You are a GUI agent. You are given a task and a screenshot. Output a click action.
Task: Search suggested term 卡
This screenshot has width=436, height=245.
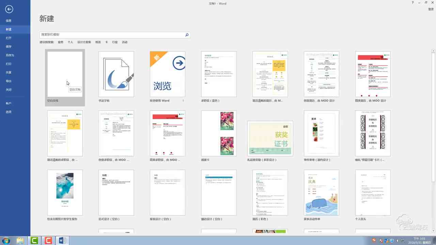click(107, 42)
